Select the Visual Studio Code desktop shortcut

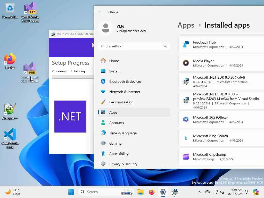tap(10, 138)
